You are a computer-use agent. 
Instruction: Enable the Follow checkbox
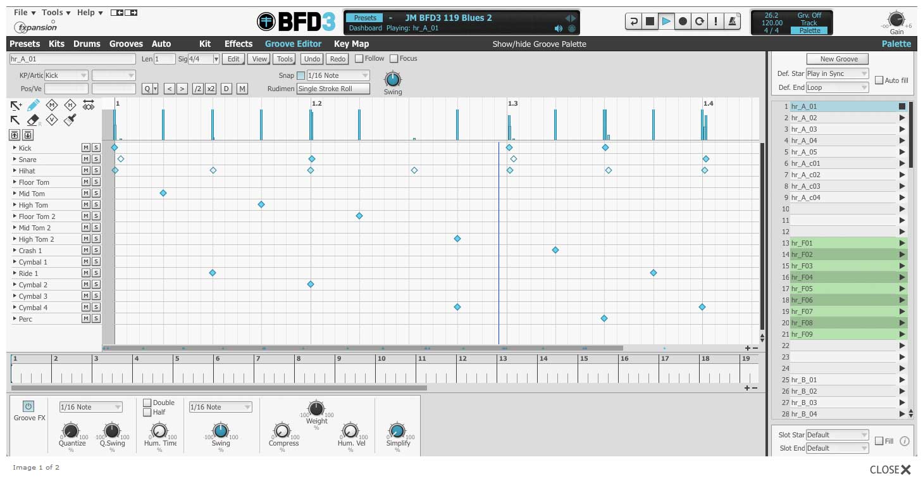click(359, 59)
